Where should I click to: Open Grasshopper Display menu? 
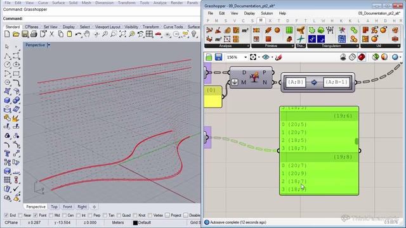(249, 13)
